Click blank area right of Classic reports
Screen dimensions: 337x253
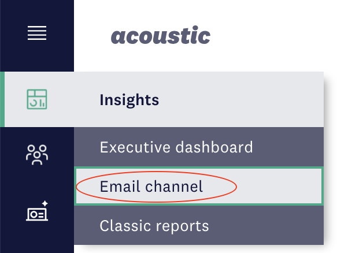coord(266,225)
